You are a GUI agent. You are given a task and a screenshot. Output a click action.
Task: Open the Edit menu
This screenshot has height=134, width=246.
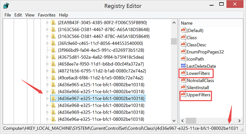point(18,15)
